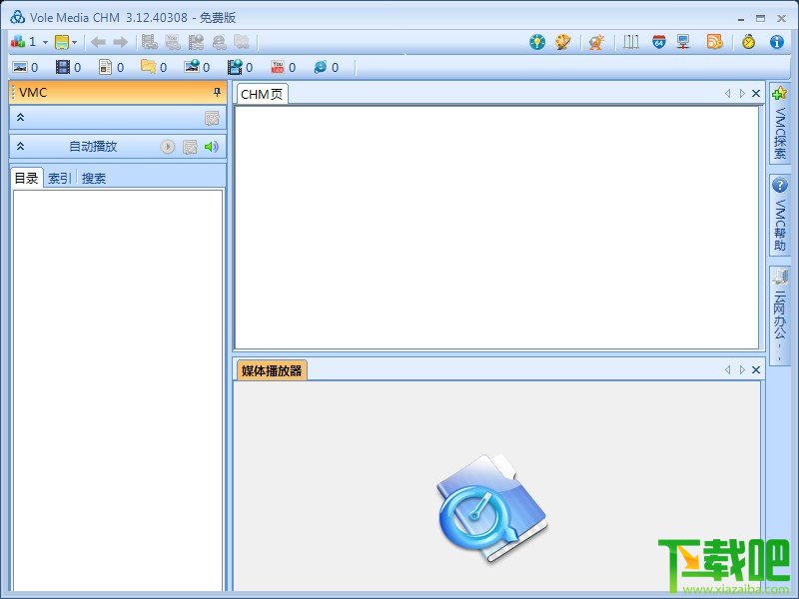The height and width of the screenshot is (599, 799).
Task: Close the 媒体播放器 pane
Action: click(x=756, y=369)
